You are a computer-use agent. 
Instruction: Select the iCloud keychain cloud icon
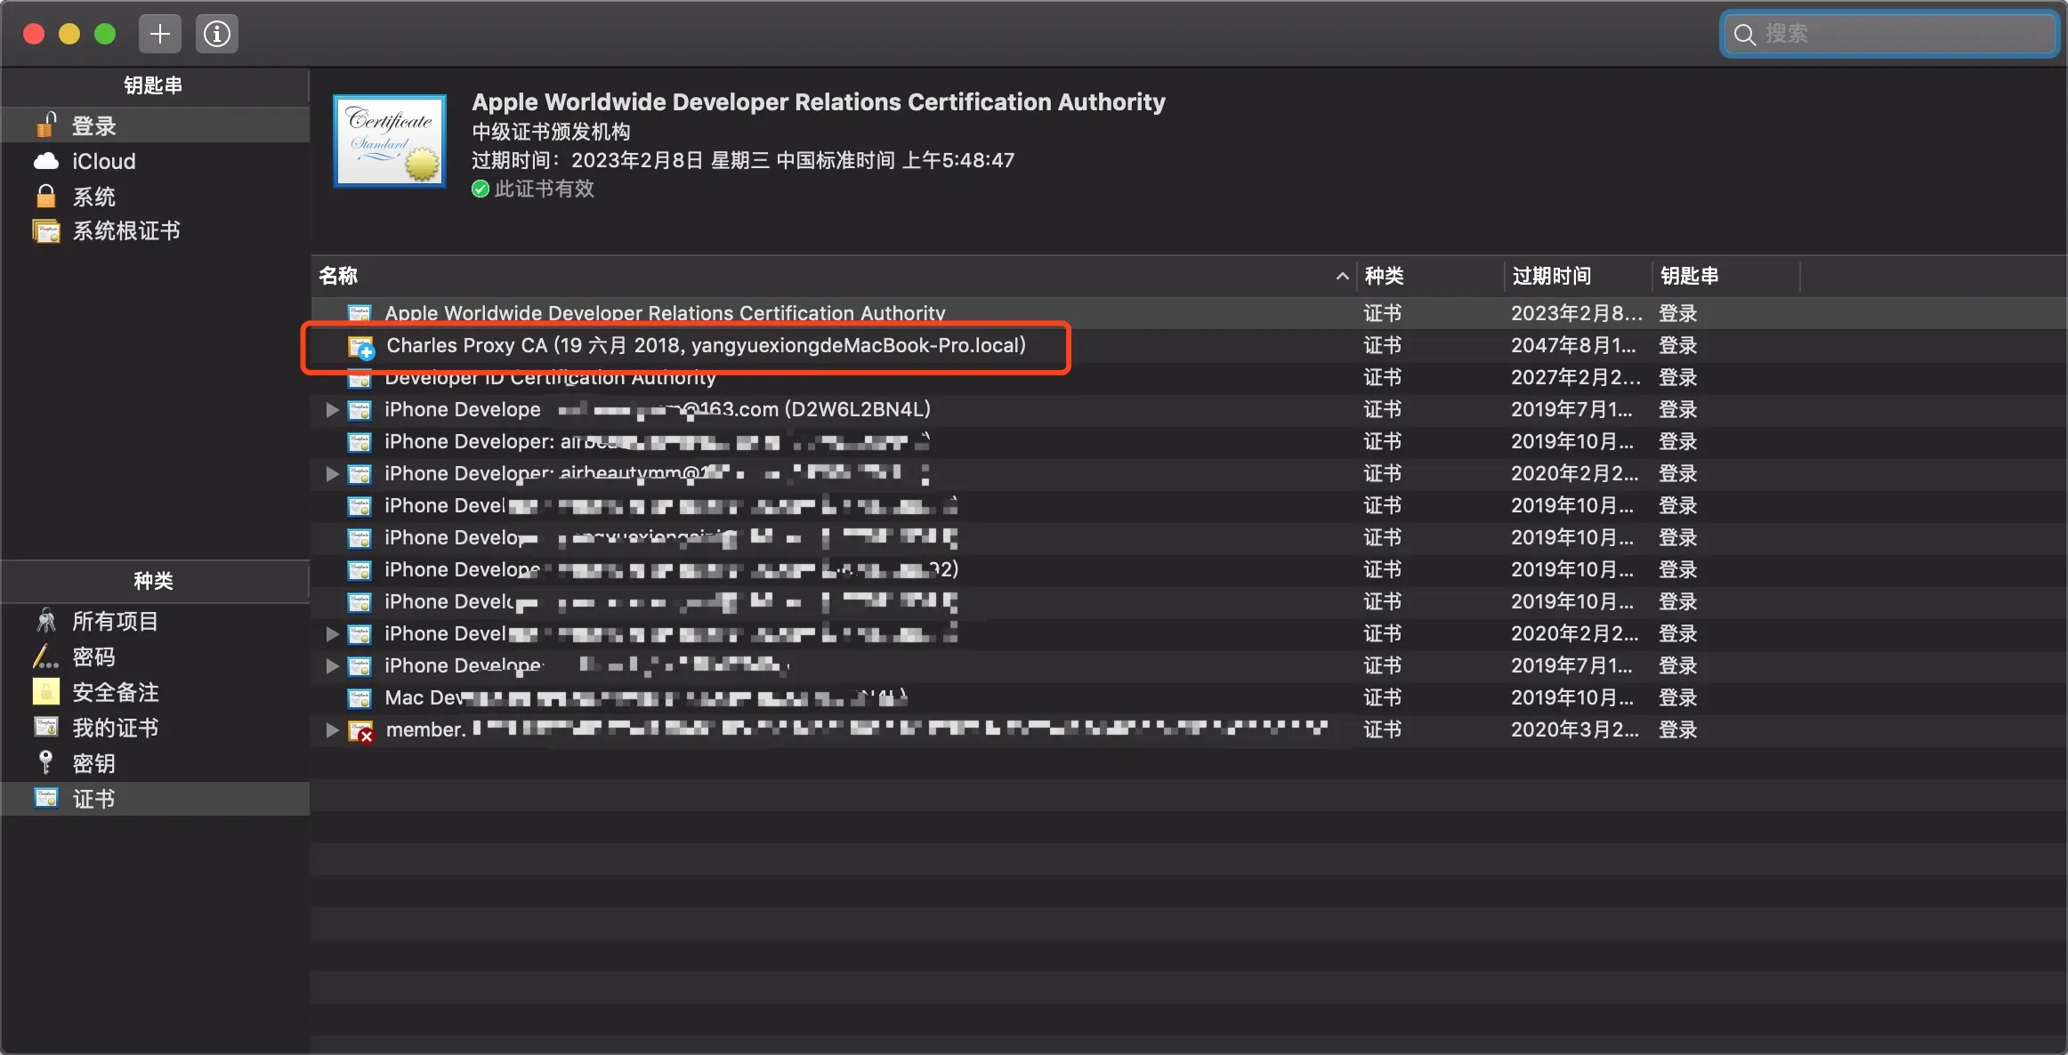(46, 161)
